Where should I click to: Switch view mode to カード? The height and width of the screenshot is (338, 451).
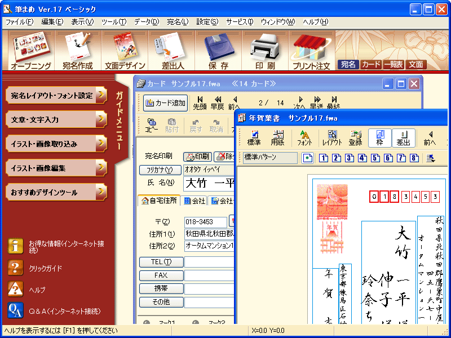tap(371, 65)
